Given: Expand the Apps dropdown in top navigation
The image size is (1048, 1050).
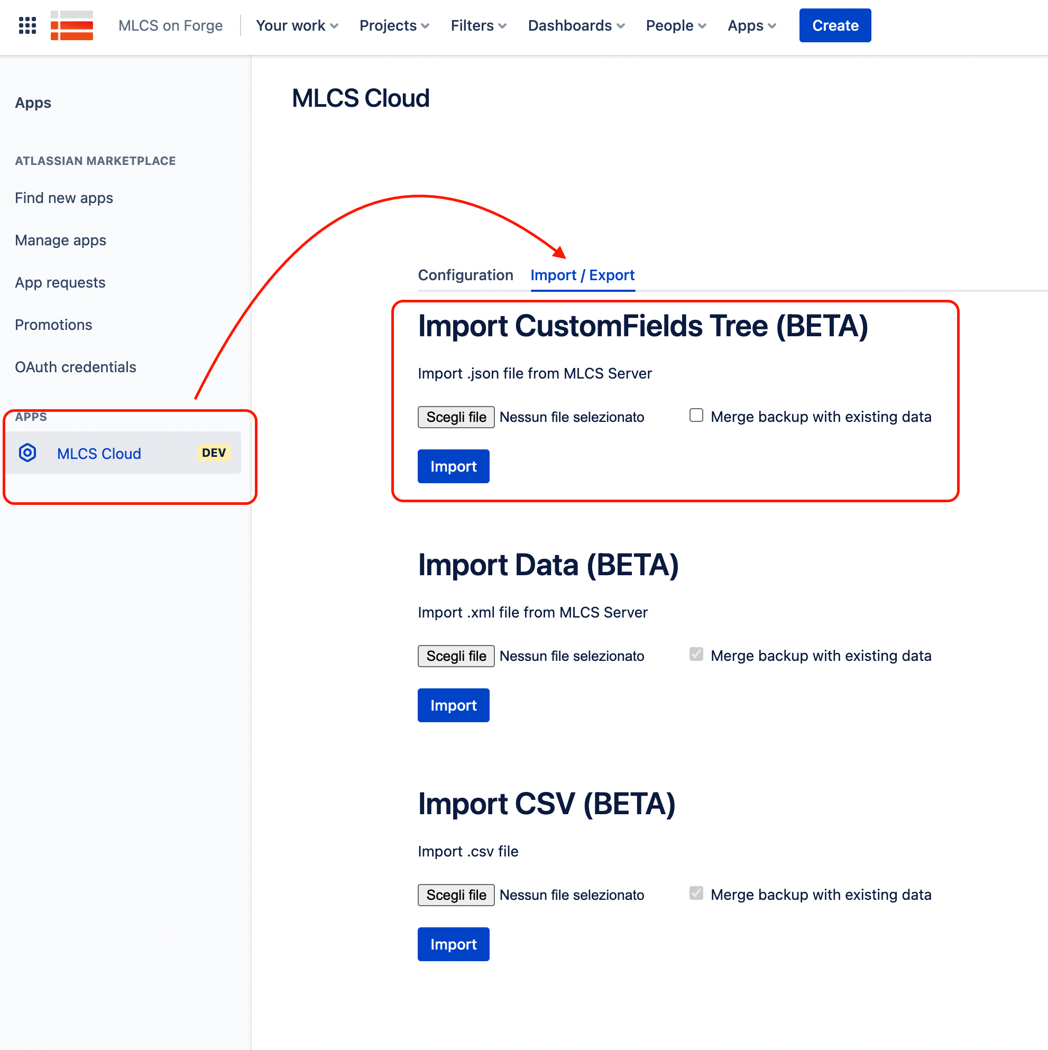Looking at the screenshot, I should coord(752,25).
